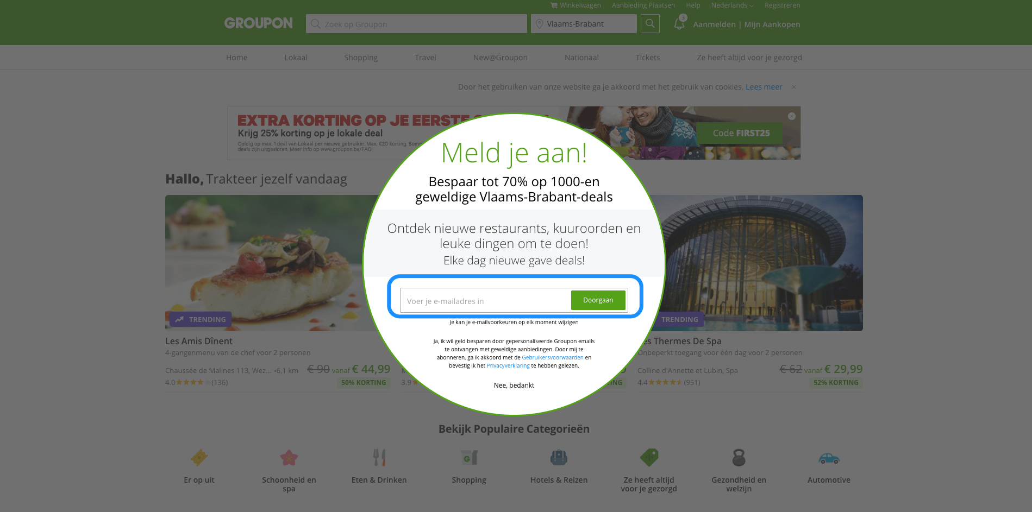Open the Vlaams-Brabant location selector
Screen dimensions: 1032x512
point(584,24)
